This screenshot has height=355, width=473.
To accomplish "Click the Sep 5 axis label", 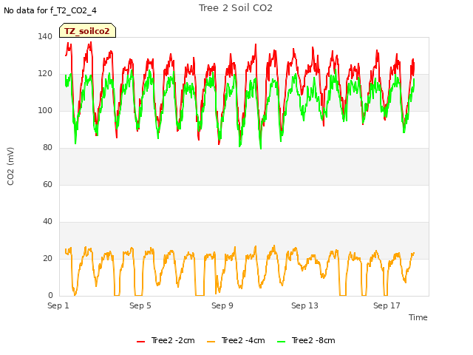I will (x=140, y=305).
